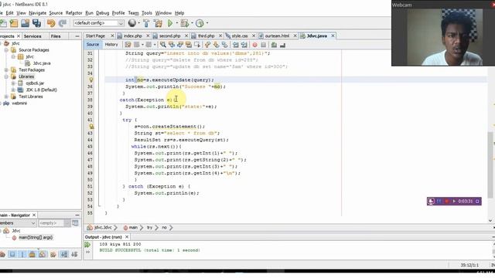Toggle Bookmark editor icon

pos(224,45)
